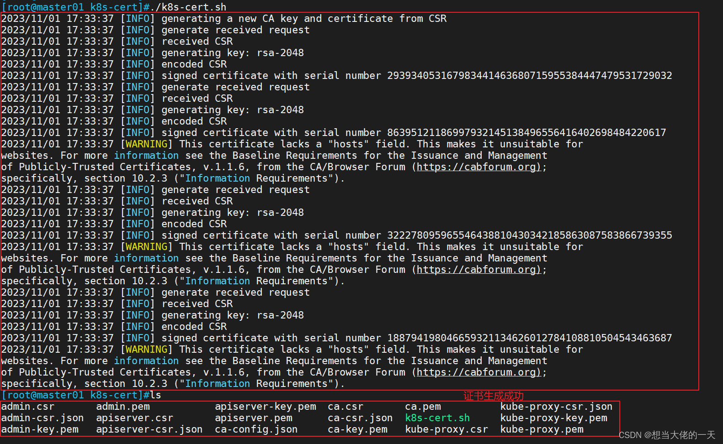723x444 pixels.
Task: Select the apiserver.pem file name
Action: (x=254, y=418)
